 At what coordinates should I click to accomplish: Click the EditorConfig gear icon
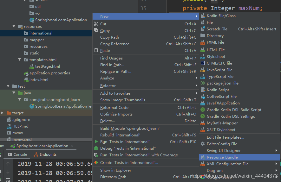click(x=203, y=144)
